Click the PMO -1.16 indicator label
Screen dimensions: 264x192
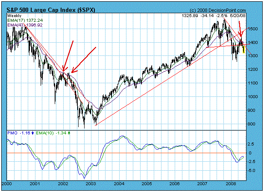[19, 133]
